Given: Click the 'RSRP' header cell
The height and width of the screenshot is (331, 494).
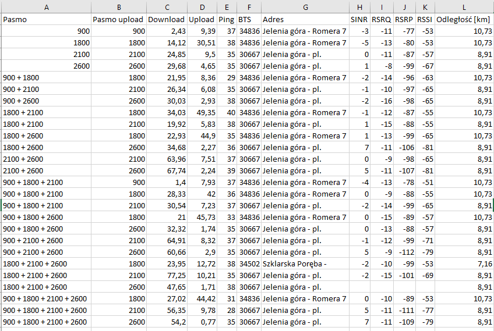Looking at the screenshot, I should [x=404, y=19].
